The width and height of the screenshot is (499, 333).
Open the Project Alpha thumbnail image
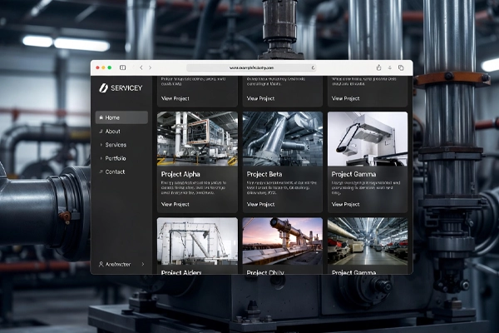click(x=197, y=138)
